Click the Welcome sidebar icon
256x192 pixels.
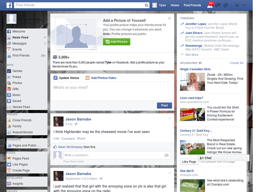[x=9, y=31]
